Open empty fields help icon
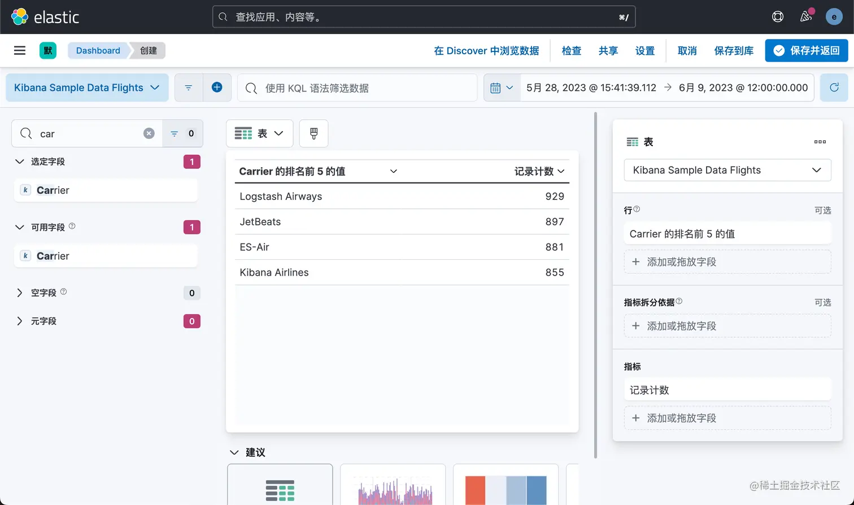854x505 pixels. (x=63, y=291)
